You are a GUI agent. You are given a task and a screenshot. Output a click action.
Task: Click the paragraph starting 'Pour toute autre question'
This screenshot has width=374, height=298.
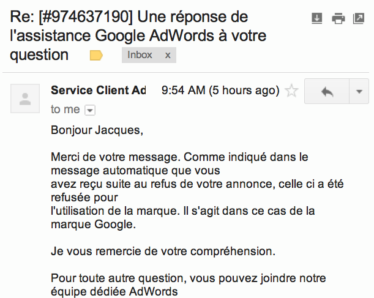[188, 285]
